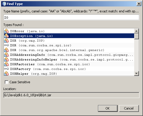This screenshot has width=143, height=116.
Task: Enable the Case Sensitive checkbox
Action: click(6, 82)
